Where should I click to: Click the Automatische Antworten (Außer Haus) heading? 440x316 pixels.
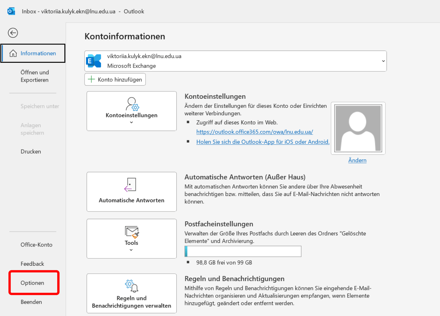[x=245, y=177]
